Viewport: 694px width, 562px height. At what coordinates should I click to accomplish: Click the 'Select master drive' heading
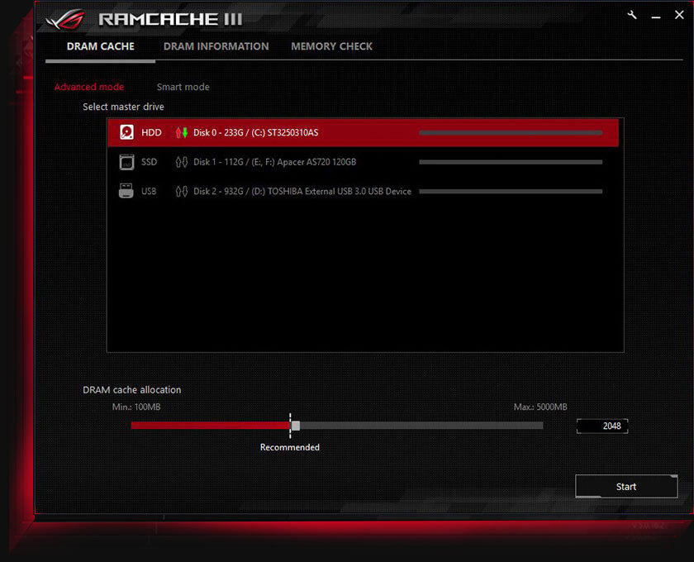(x=123, y=107)
